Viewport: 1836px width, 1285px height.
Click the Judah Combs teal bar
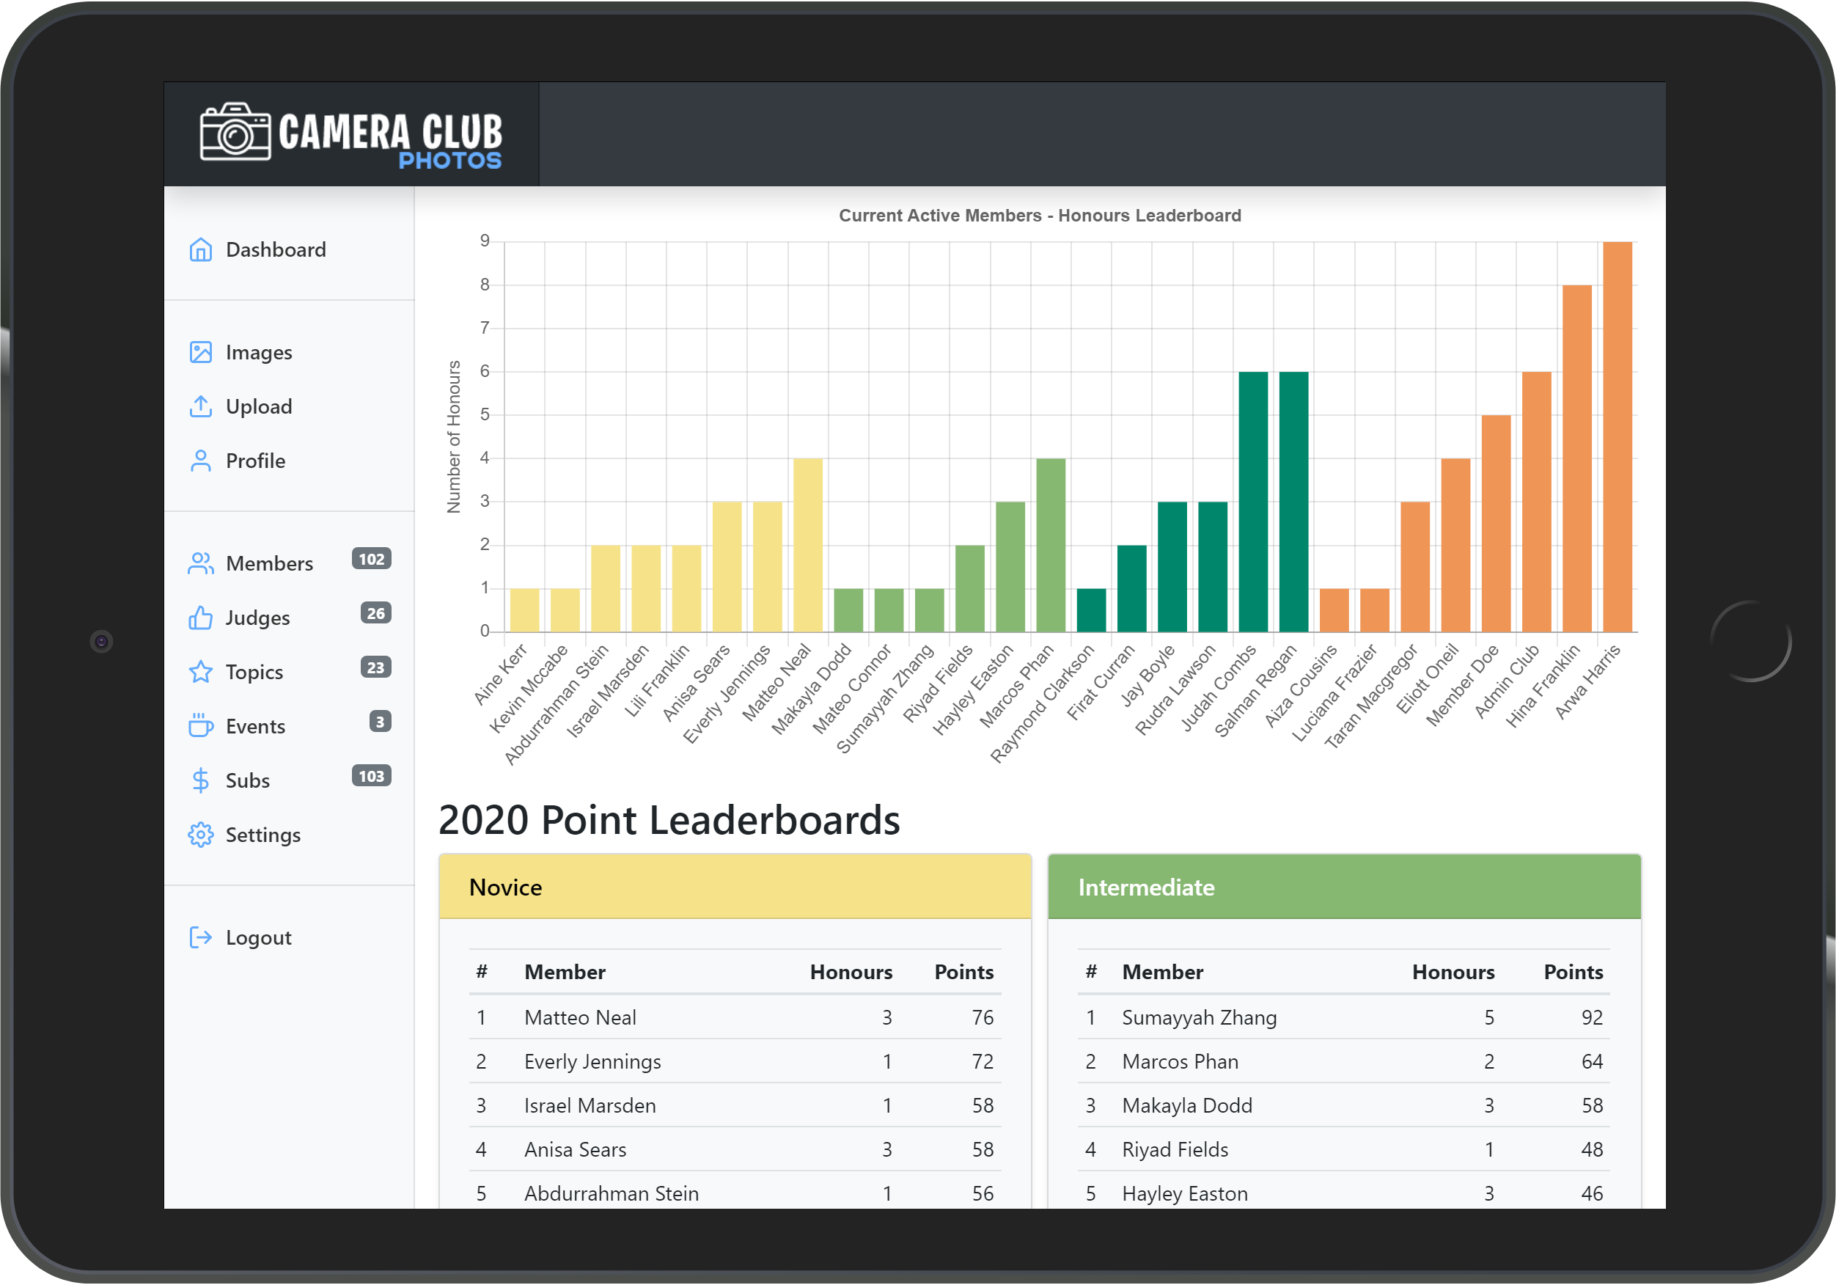click(x=1252, y=502)
